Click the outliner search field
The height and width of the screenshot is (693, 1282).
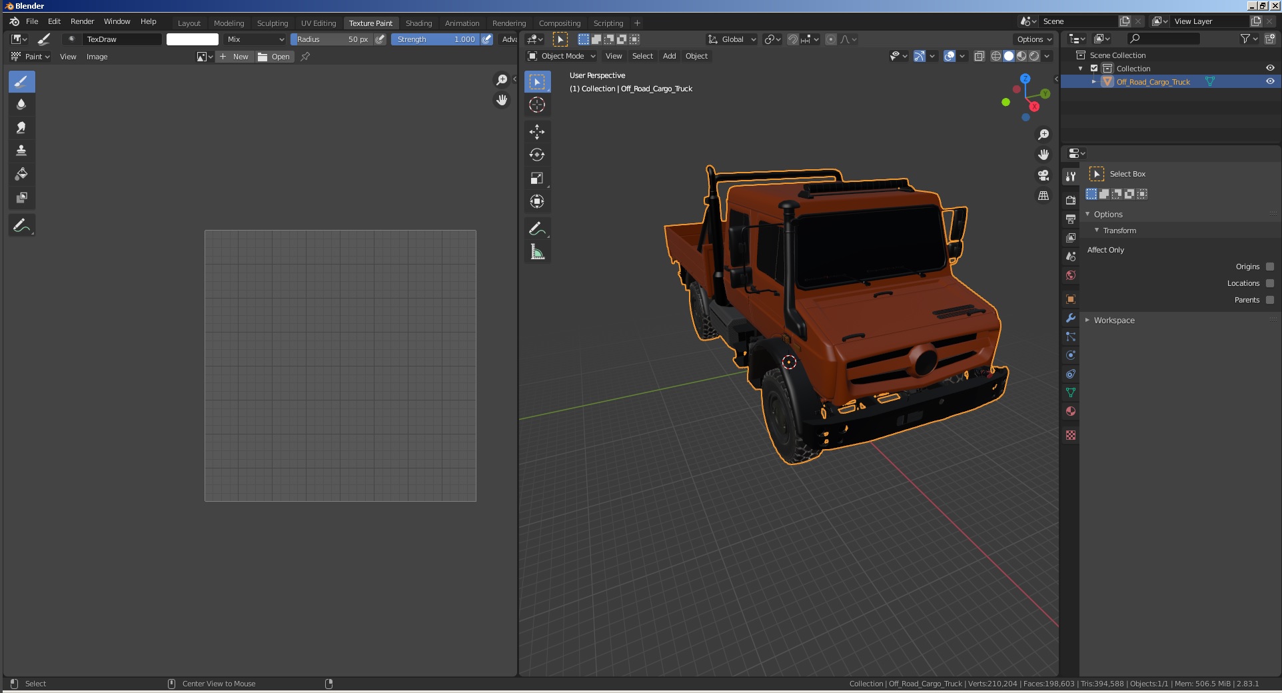tap(1163, 39)
